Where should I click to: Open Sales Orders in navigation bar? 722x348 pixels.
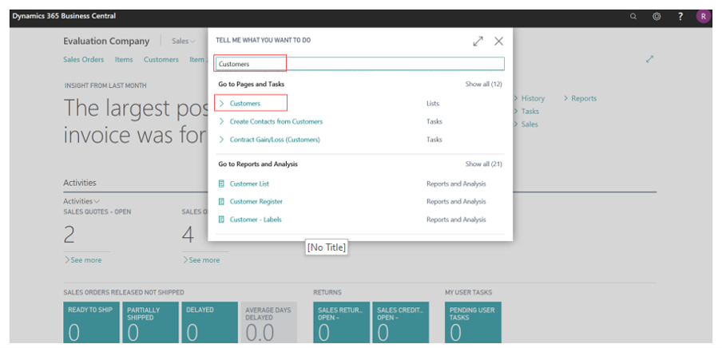tap(83, 59)
